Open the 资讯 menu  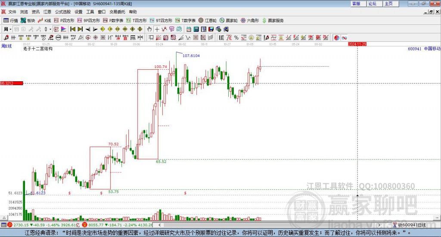coord(35,12)
